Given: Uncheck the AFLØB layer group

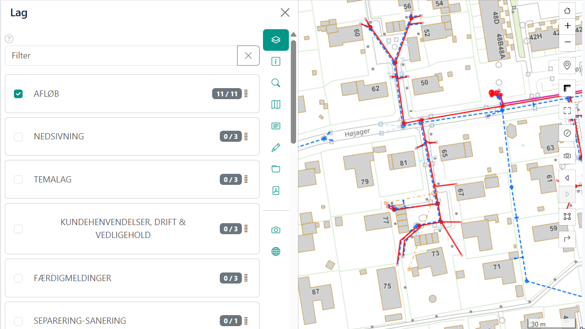Looking at the screenshot, I should tap(18, 94).
